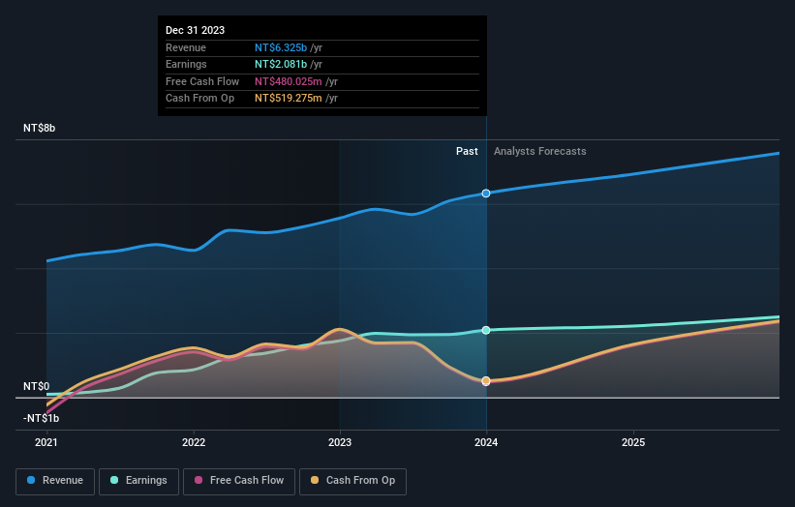This screenshot has width=795, height=507.
Task: Click the orange Cash From Op data point at 2024
Action: [x=486, y=381]
